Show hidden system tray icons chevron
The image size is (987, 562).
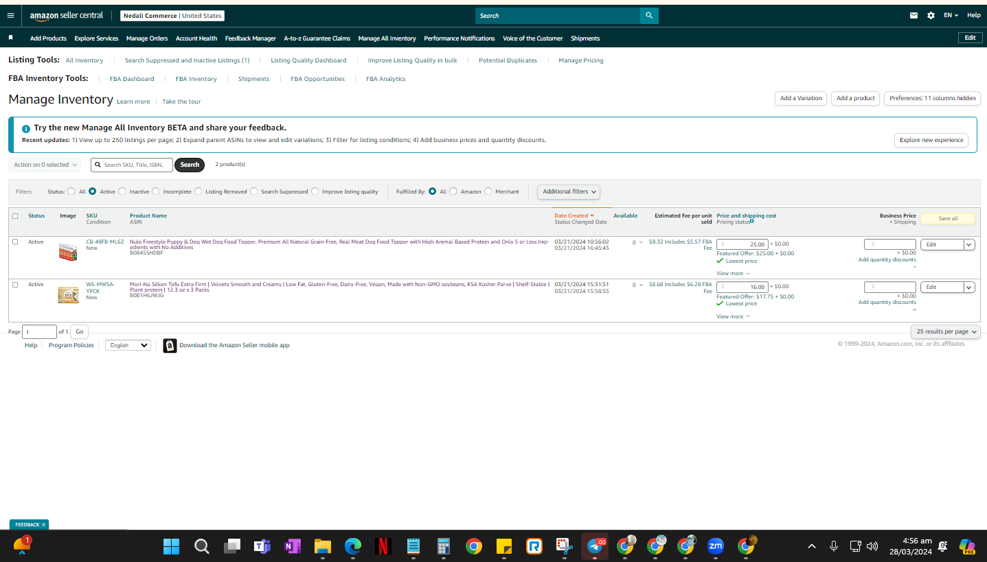click(812, 546)
